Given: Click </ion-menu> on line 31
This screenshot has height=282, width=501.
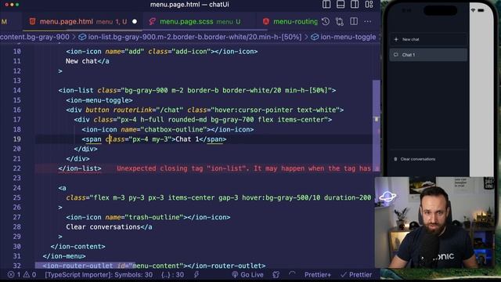Looking at the screenshot, I should [64, 256].
